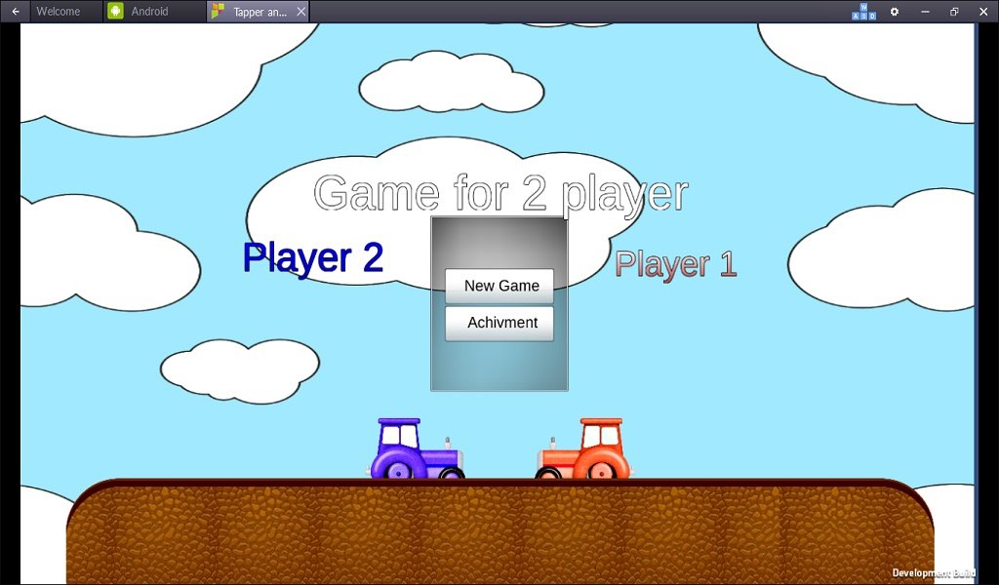
Task: Switch to the Welcome tab
Action: [x=60, y=11]
